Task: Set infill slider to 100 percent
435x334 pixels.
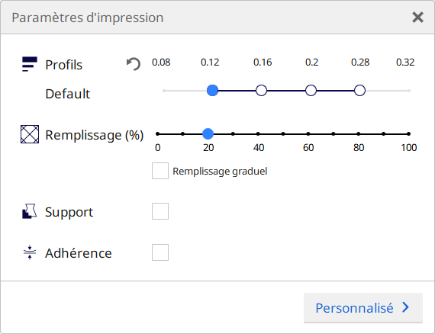Action: coord(408,134)
